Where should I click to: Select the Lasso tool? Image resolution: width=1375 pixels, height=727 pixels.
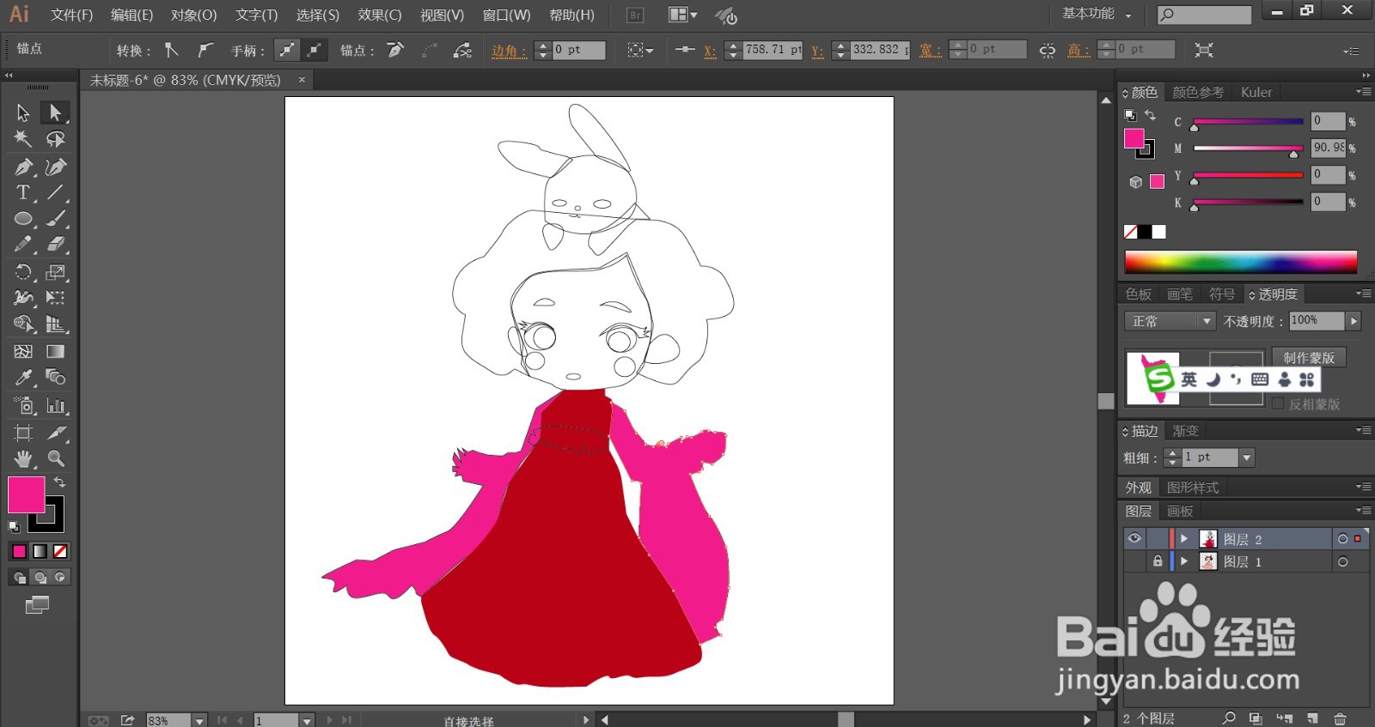click(x=55, y=139)
